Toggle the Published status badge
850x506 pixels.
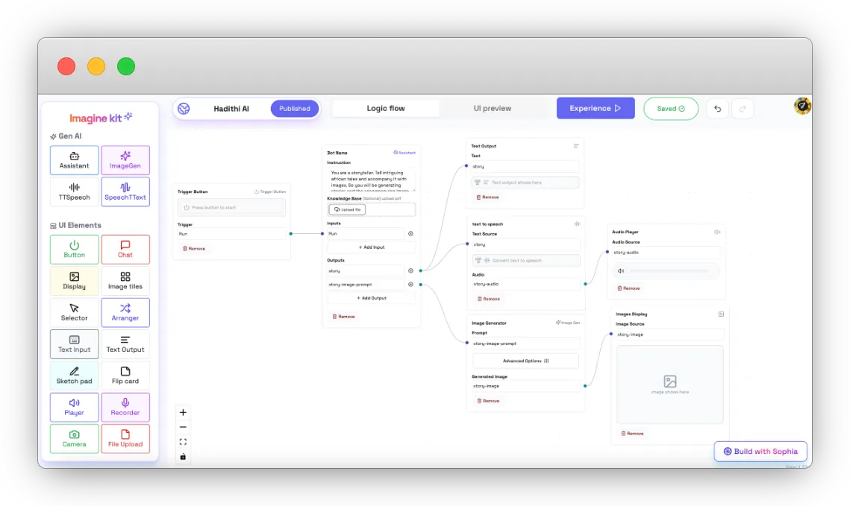[x=295, y=108]
